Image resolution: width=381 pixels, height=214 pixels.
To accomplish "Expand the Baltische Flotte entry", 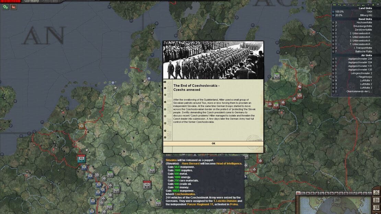I will pyautogui.click(x=333, y=51).
